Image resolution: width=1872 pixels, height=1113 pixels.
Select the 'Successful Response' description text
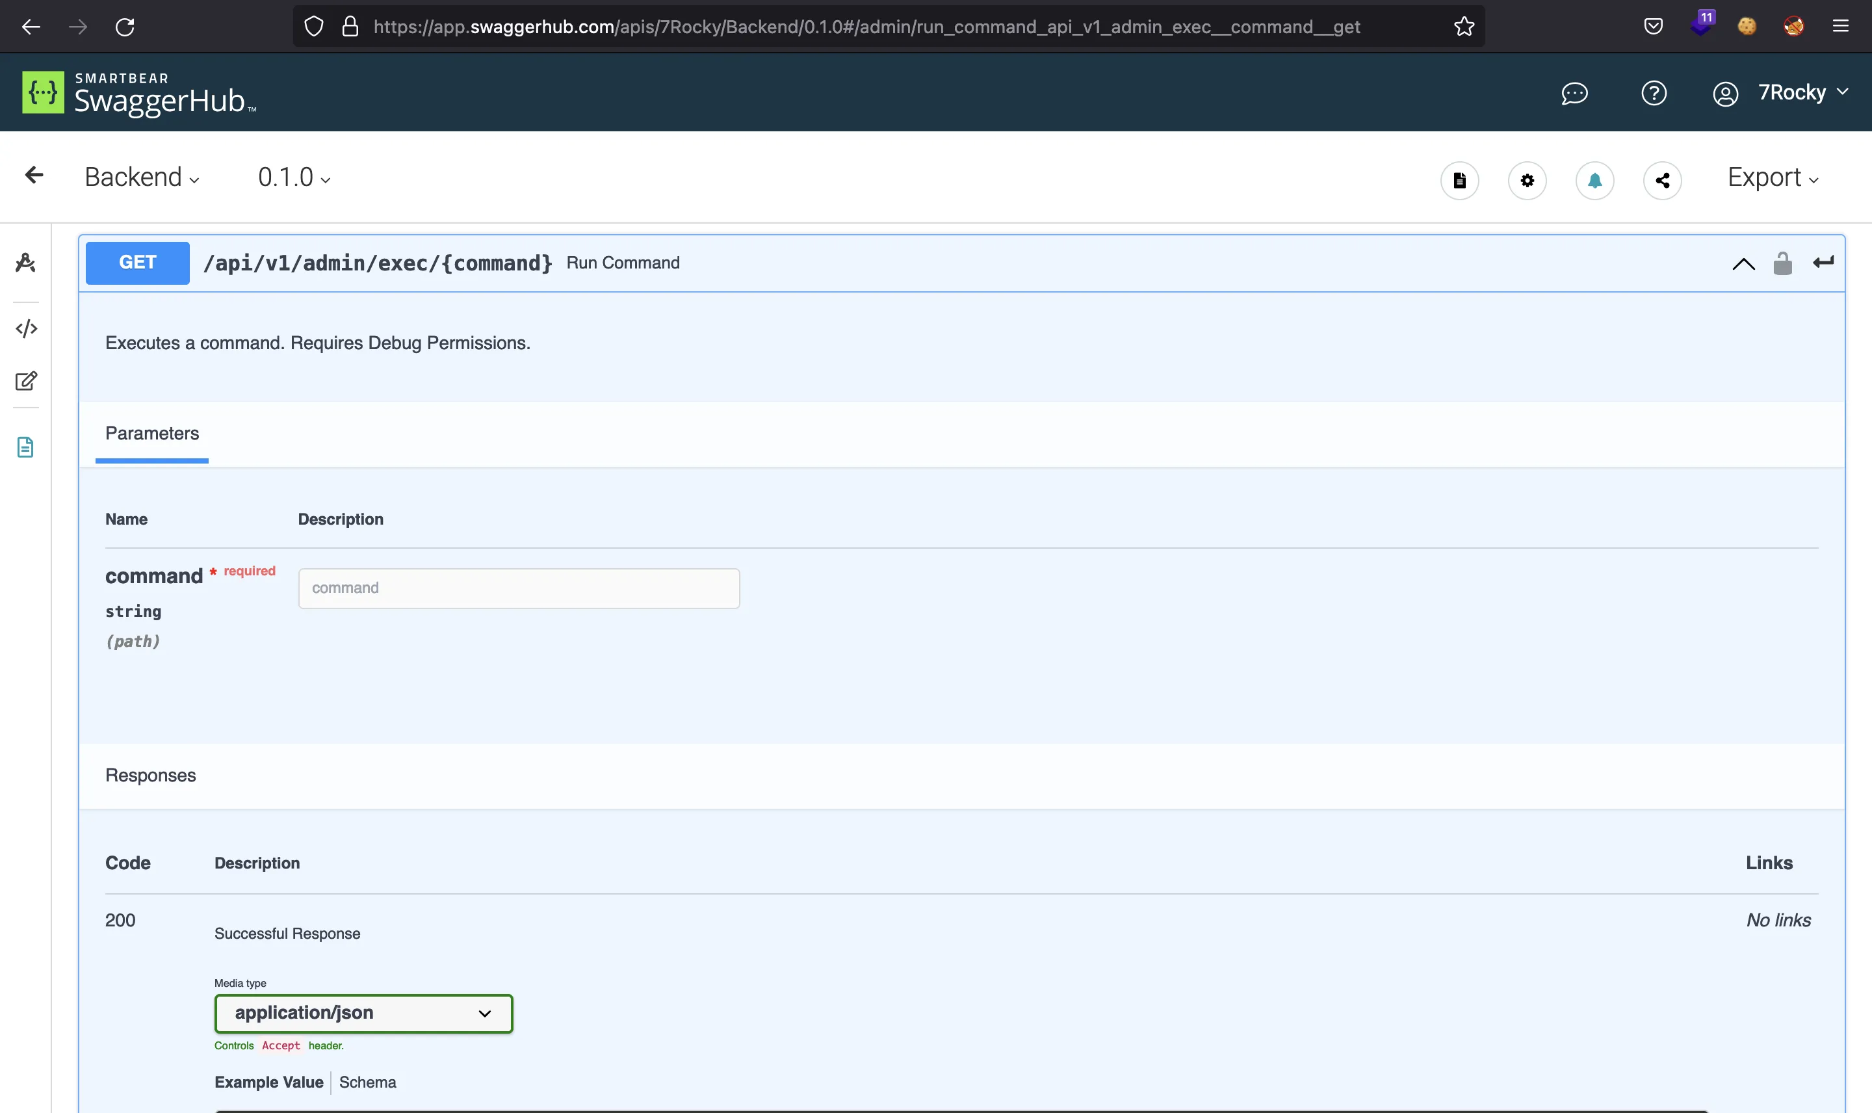(x=287, y=934)
